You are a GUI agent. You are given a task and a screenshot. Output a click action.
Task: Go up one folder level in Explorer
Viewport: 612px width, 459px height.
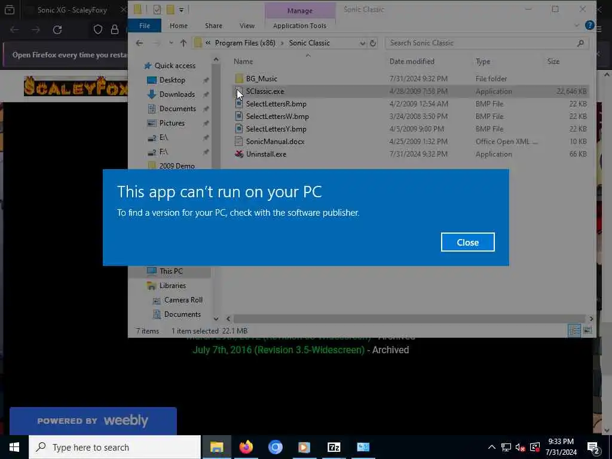click(x=183, y=43)
